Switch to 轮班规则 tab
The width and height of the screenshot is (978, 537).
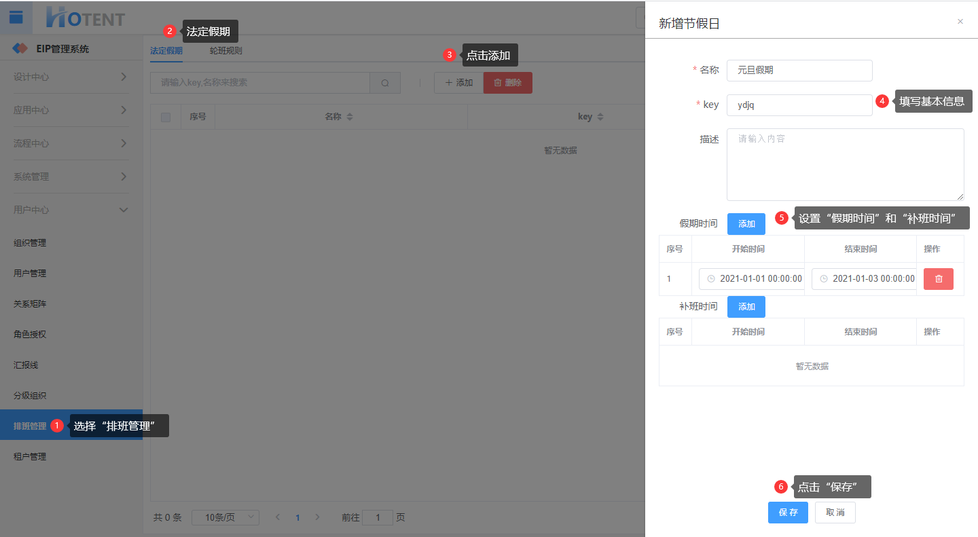click(226, 51)
